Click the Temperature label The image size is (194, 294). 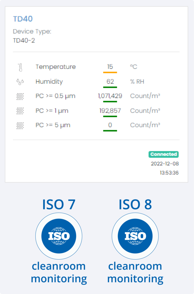point(56,67)
